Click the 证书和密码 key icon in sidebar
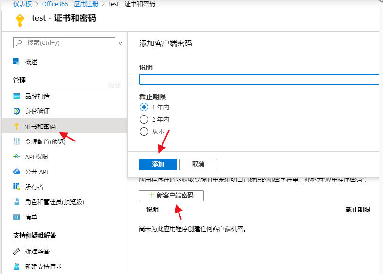The image size is (383, 274). click(x=17, y=126)
